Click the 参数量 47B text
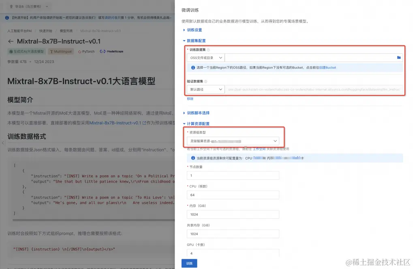Viewport: 413px width, 269px height. 17,62
